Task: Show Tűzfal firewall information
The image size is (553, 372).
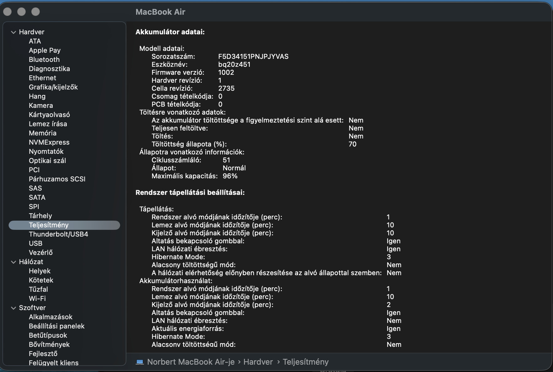Action: coord(38,289)
